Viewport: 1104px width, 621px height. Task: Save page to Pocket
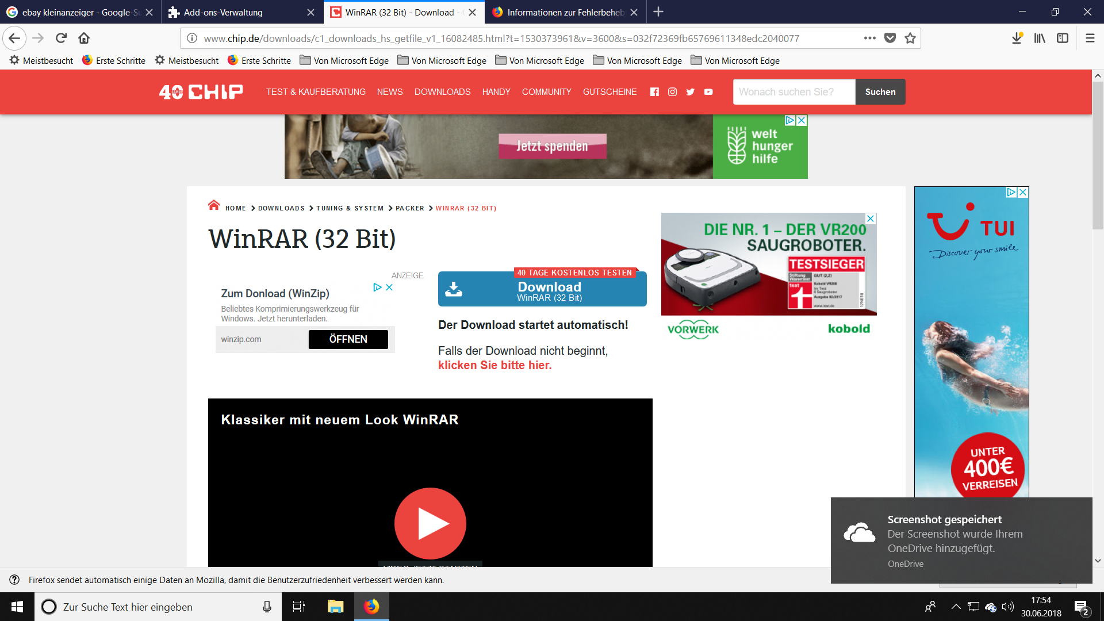[x=890, y=38]
